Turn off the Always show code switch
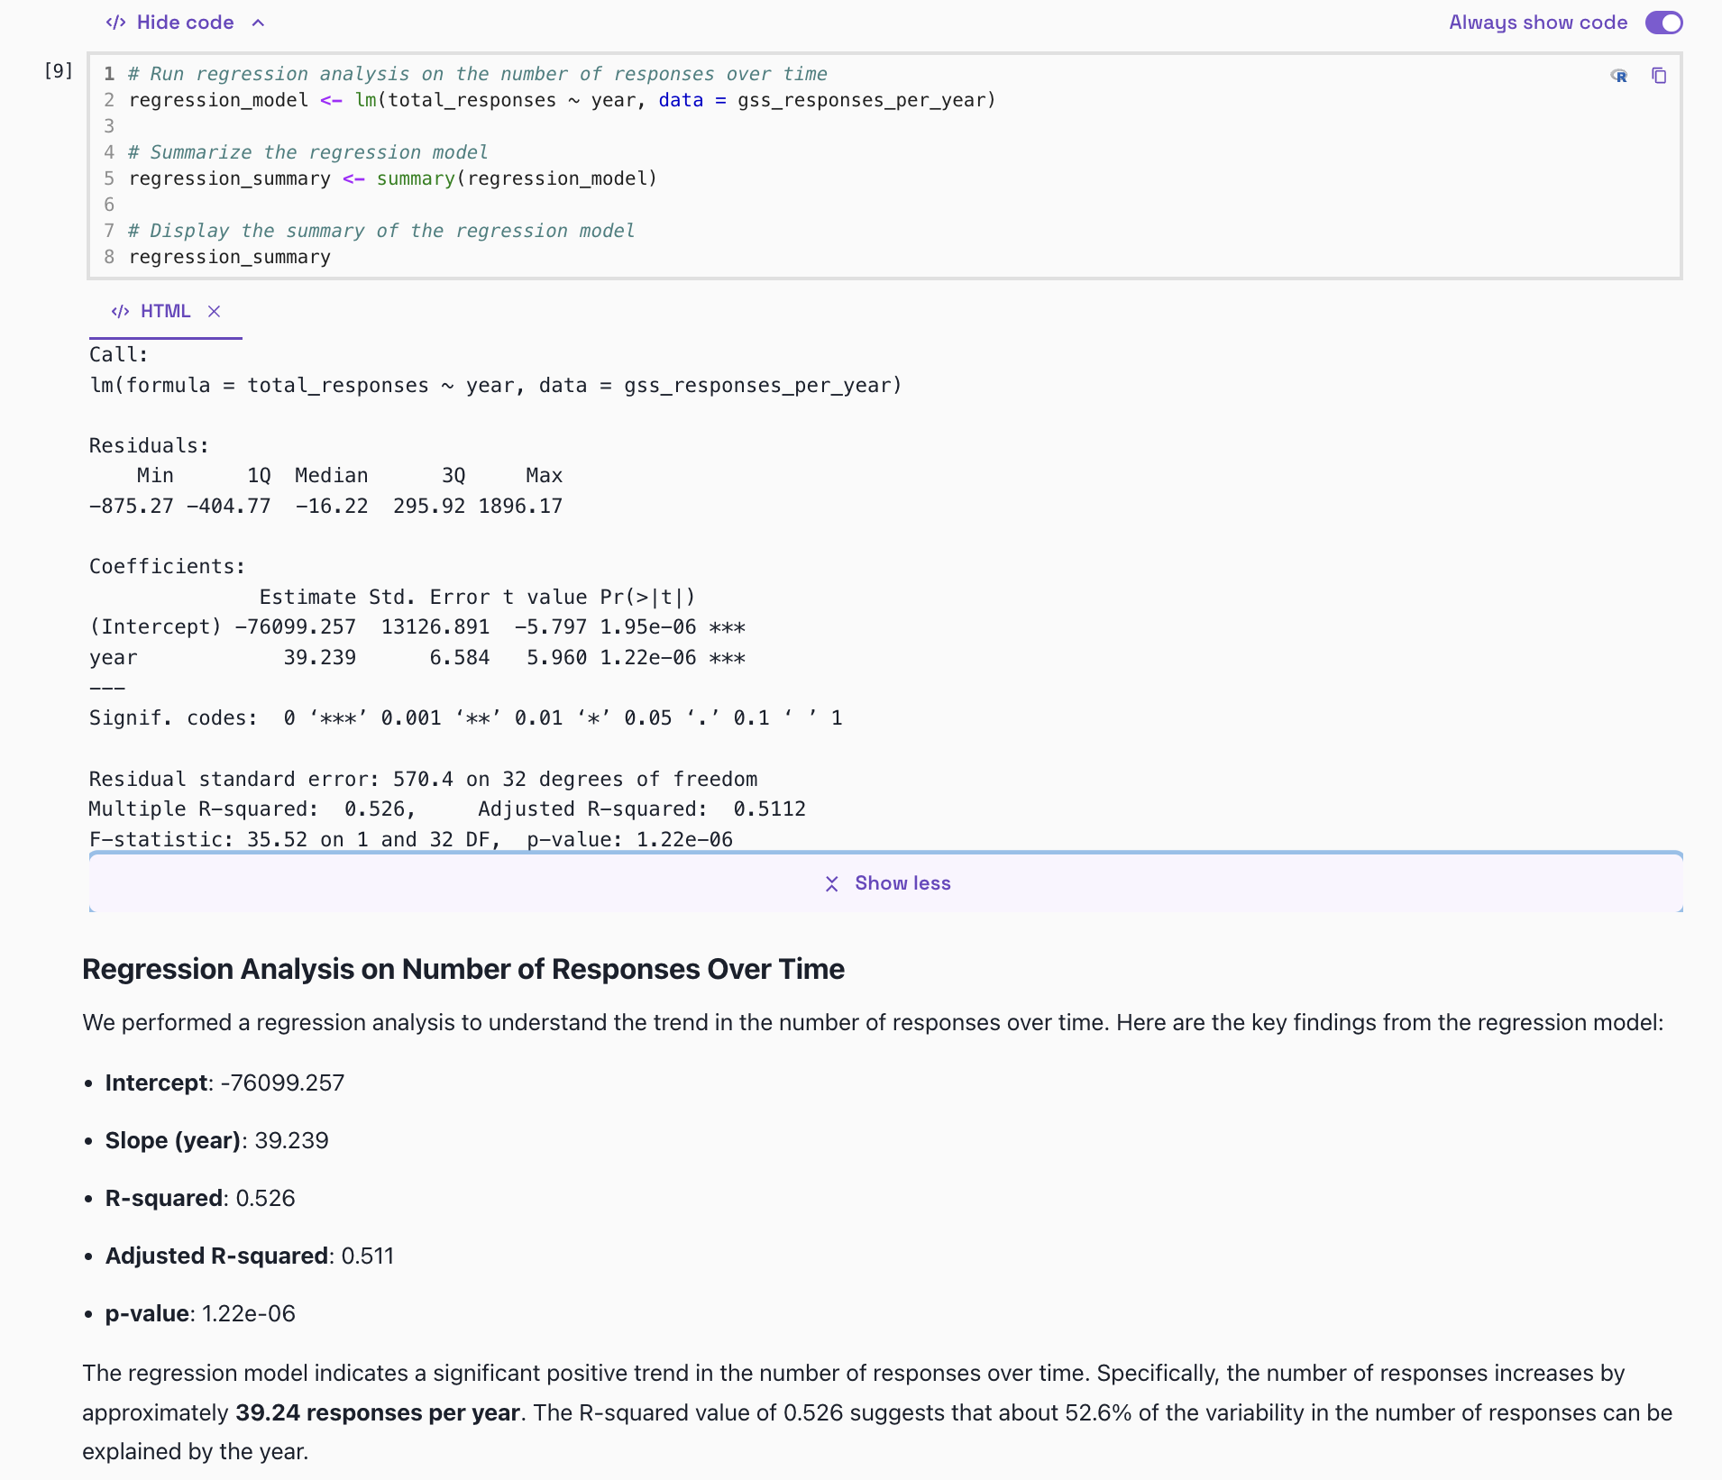1722x1480 pixels. tap(1663, 23)
